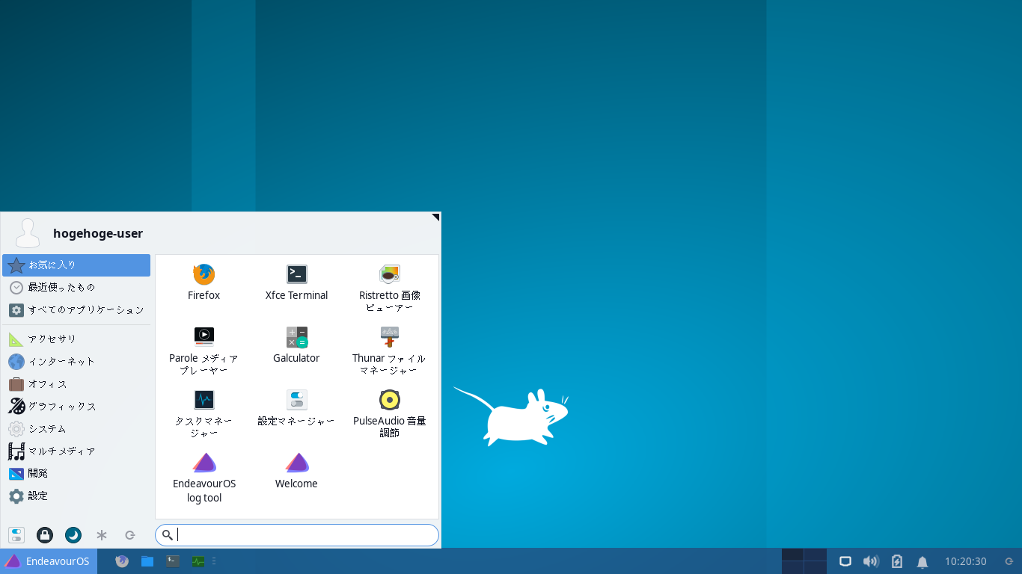Switch to the bottom-left workspace
Viewport: 1022px width, 574px height.
pyautogui.click(x=793, y=567)
